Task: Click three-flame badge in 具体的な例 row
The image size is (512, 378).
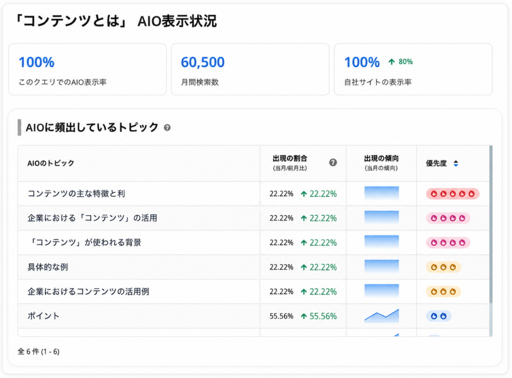Action: (443, 267)
